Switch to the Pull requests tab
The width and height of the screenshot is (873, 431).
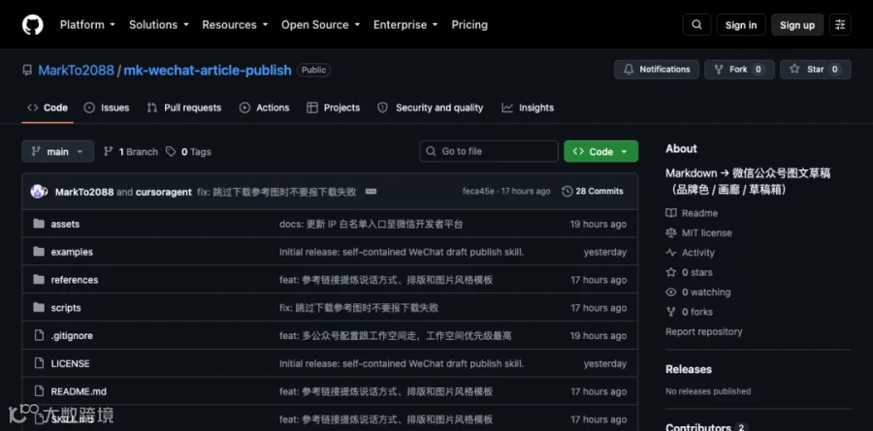click(x=183, y=108)
